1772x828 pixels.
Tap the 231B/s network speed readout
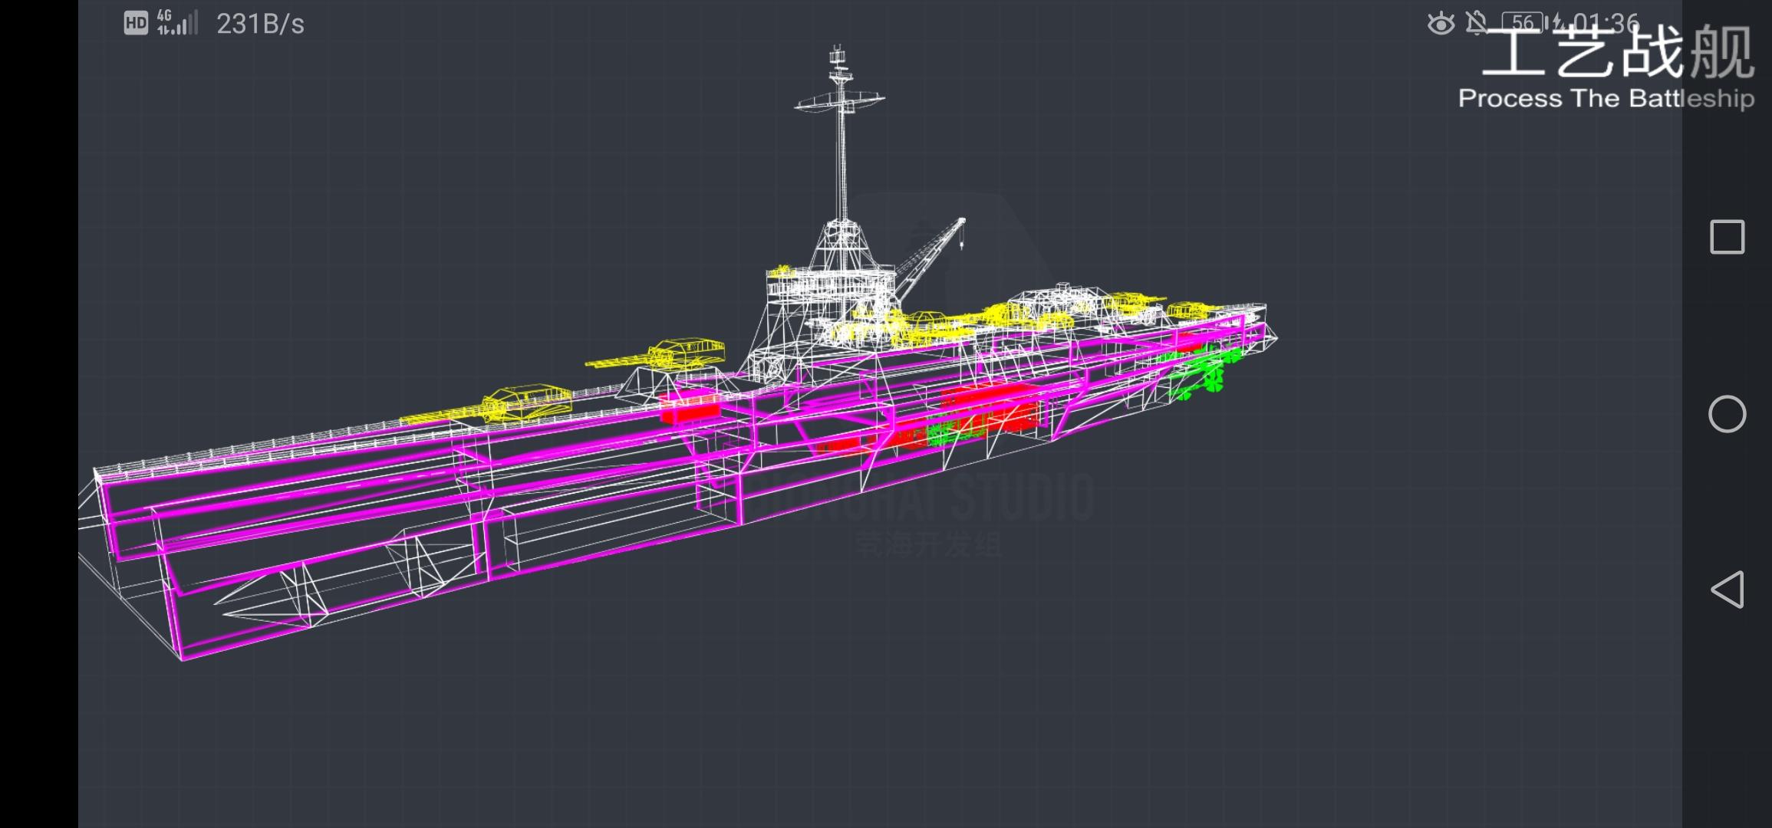tap(260, 25)
